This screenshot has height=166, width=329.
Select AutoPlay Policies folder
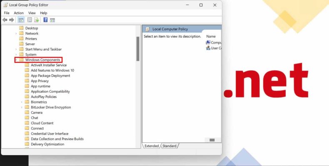click(x=44, y=97)
